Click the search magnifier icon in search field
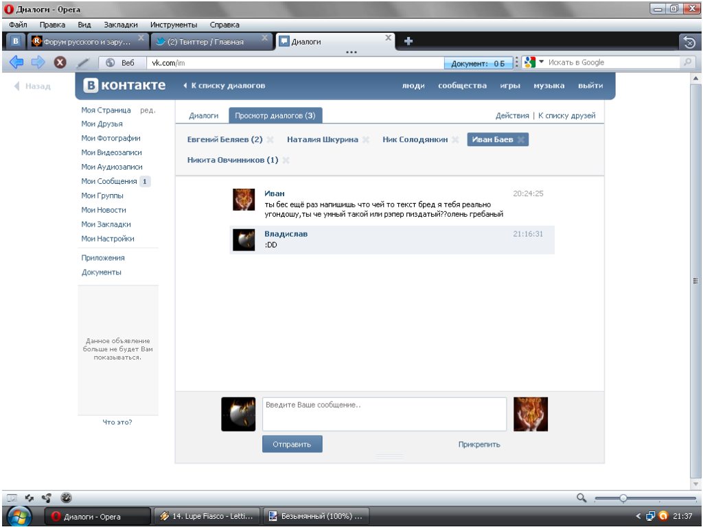The height and width of the screenshot is (527, 703). (687, 62)
